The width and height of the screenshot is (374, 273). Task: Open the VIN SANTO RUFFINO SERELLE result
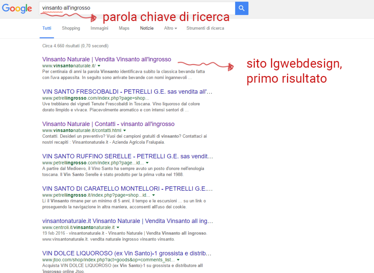pos(127,156)
